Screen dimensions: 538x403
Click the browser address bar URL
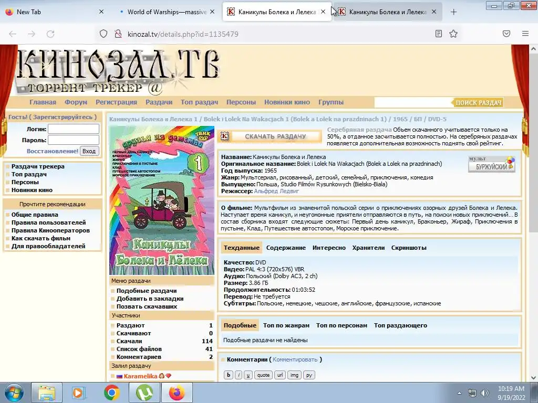click(x=183, y=34)
